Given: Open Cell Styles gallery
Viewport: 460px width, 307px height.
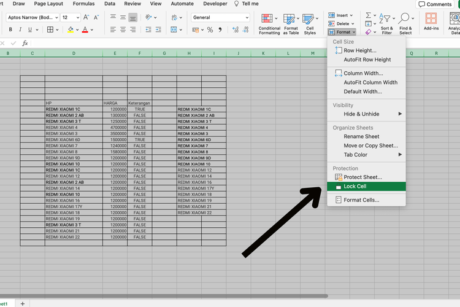Looking at the screenshot, I should point(310,24).
